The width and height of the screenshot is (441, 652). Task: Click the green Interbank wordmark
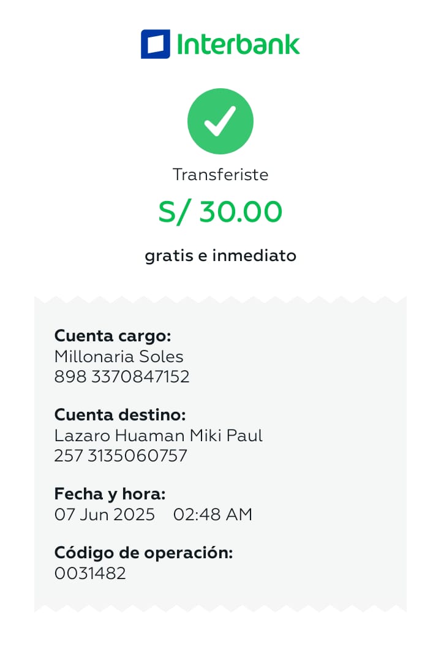[x=238, y=44]
